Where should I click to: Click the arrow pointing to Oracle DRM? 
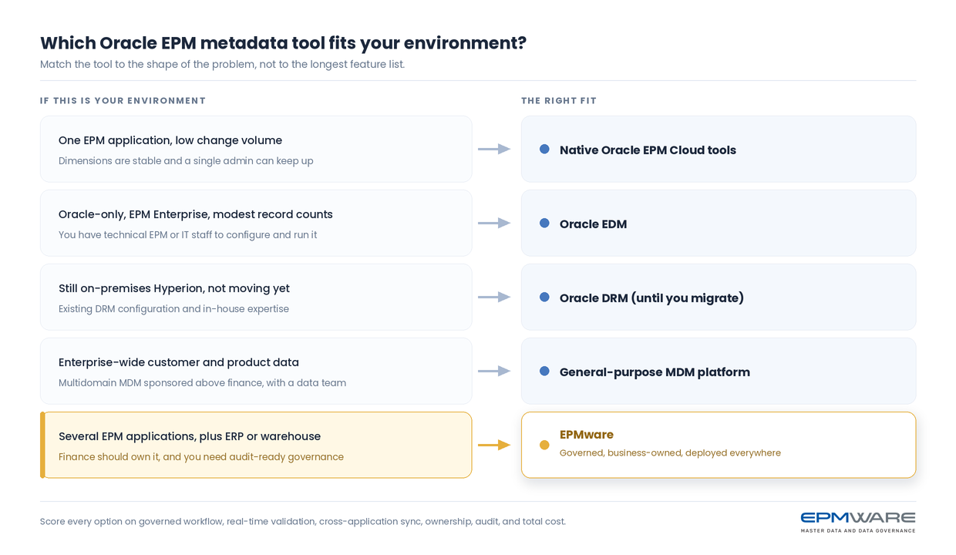(x=494, y=297)
